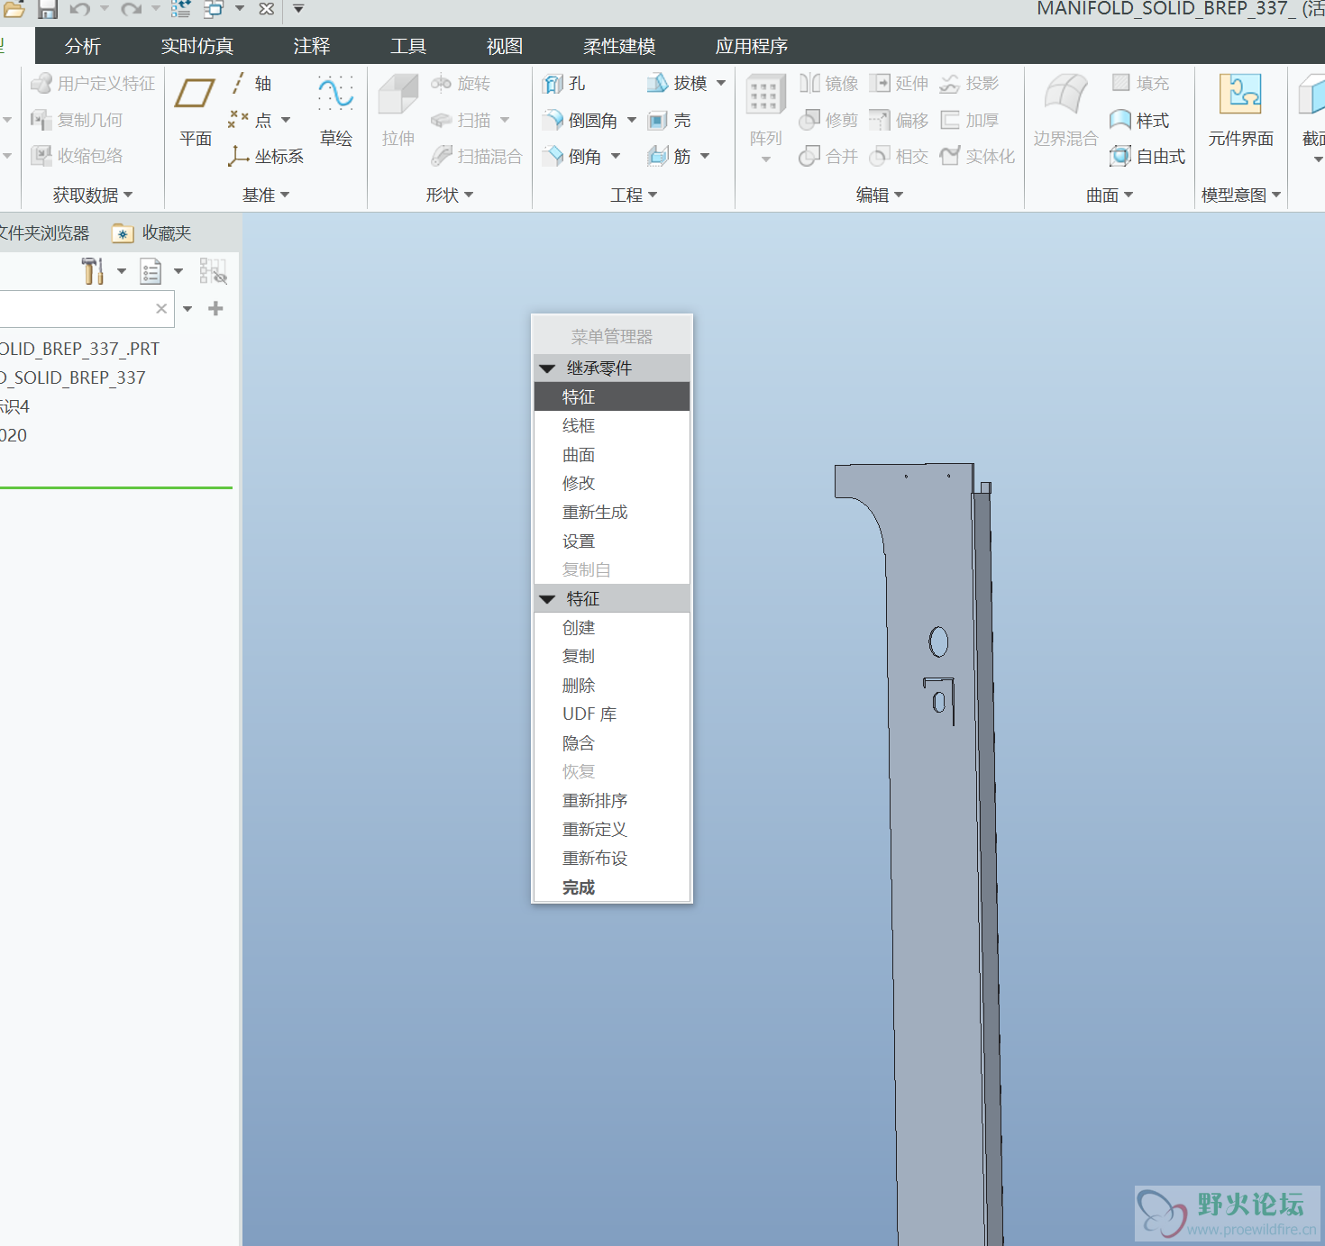Open the 基准 group dropdown
The width and height of the screenshot is (1325, 1246).
tap(266, 196)
